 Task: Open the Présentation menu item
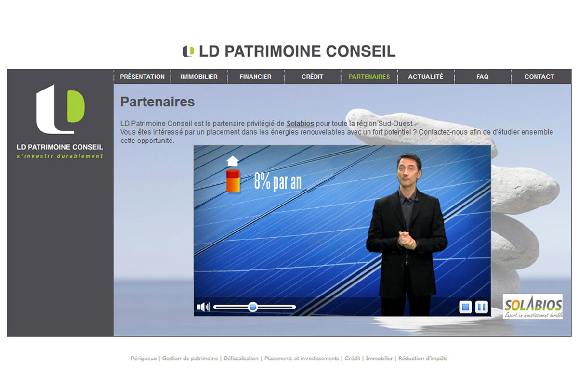pos(142,77)
